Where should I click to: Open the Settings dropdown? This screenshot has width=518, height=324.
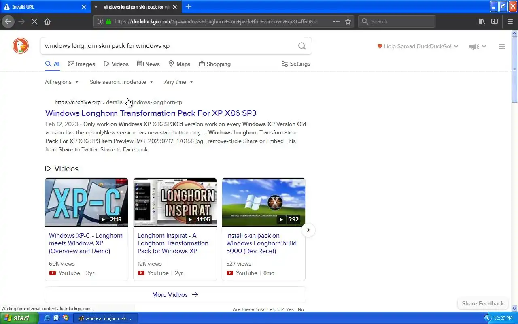296,64
